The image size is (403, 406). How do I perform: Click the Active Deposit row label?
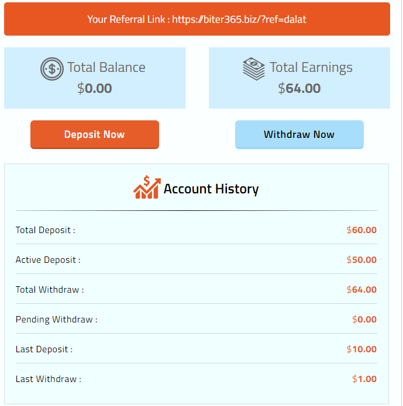click(x=48, y=260)
